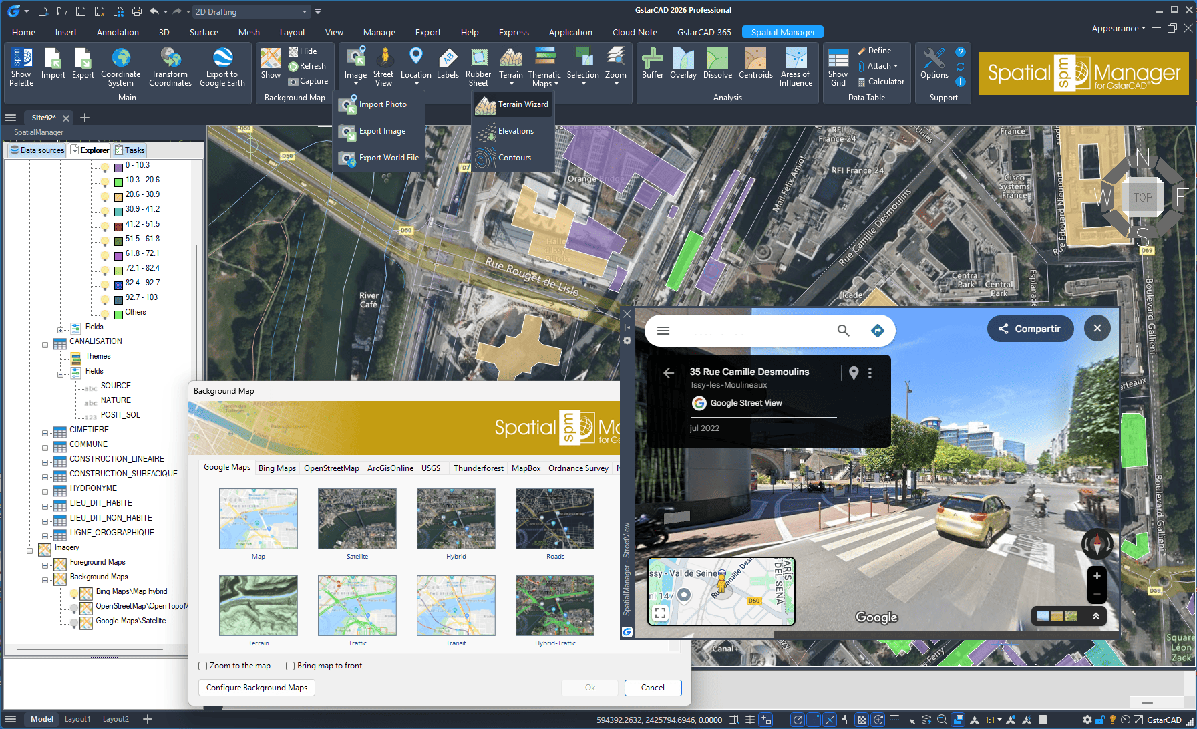The image size is (1197, 729).
Task: Click Show Grid data table tool
Action: [838, 67]
